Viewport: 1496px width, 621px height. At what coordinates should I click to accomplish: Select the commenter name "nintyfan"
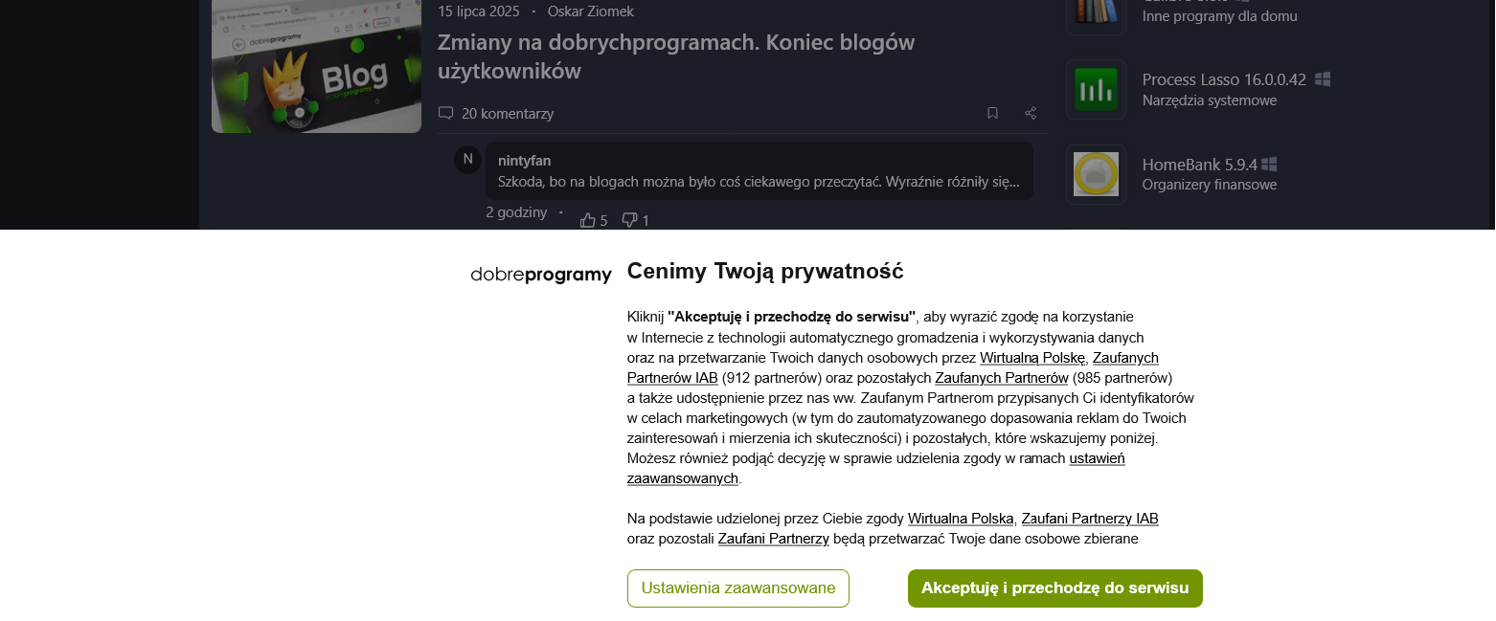tap(525, 161)
